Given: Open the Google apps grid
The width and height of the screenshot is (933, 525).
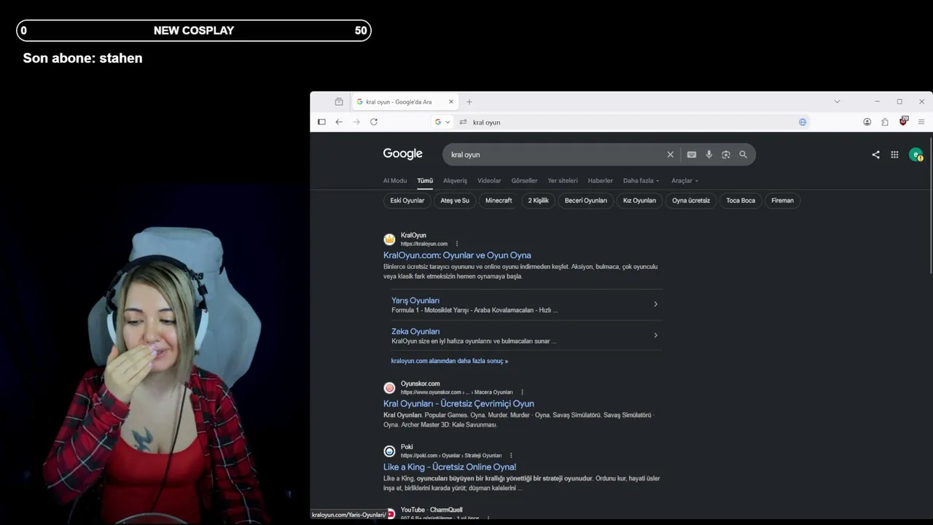Looking at the screenshot, I should click(x=894, y=155).
